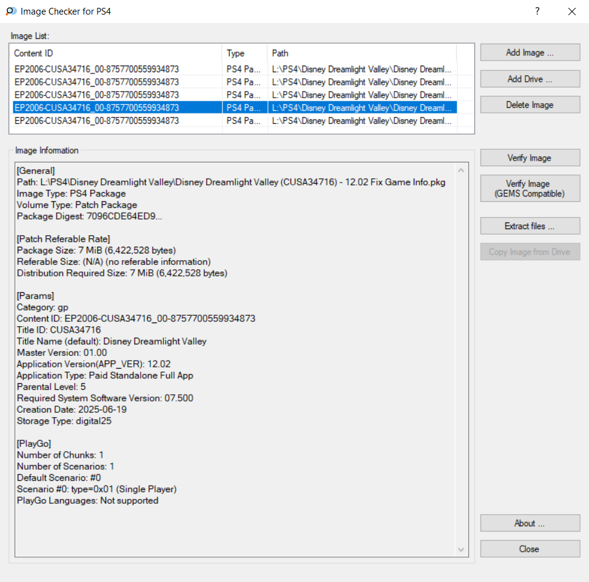Click 'Number of Chunks: 1' text
589x582 pixels.
point(60,455)
